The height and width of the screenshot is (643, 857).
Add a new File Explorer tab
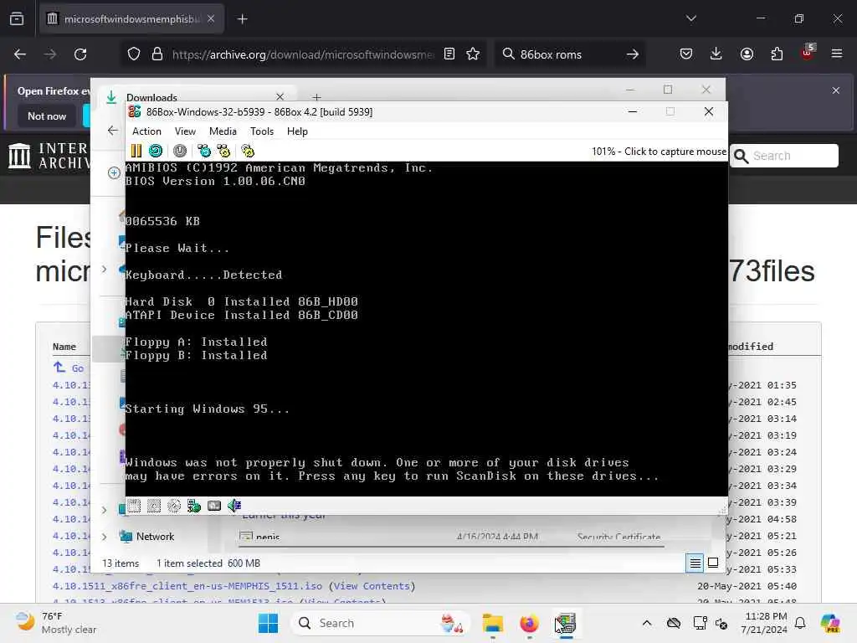pos(316,97)
